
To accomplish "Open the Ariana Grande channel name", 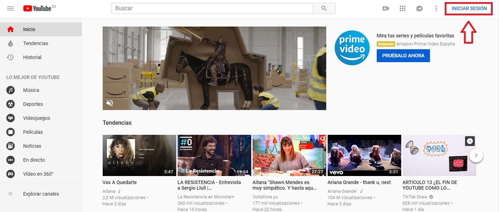I will click(x=343, y=191).
